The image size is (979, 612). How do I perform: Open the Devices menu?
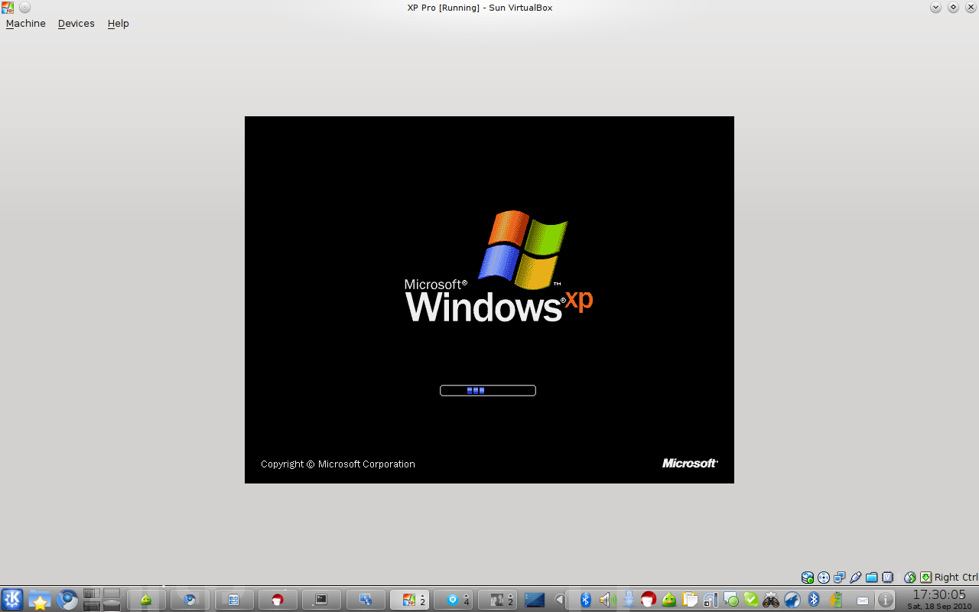(x=76, y=24)
